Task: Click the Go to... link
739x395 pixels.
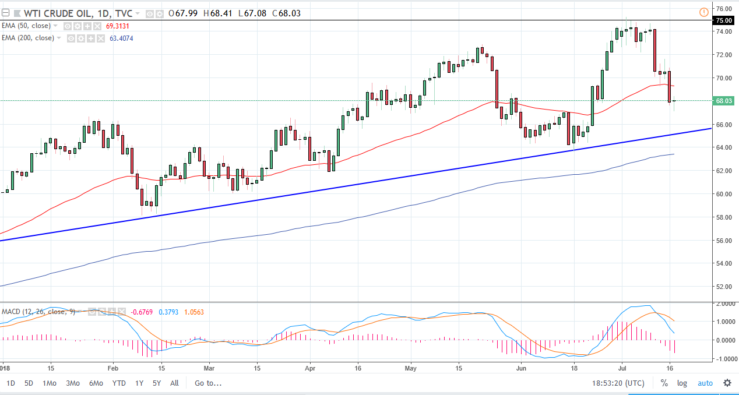Action: point(206,383)
